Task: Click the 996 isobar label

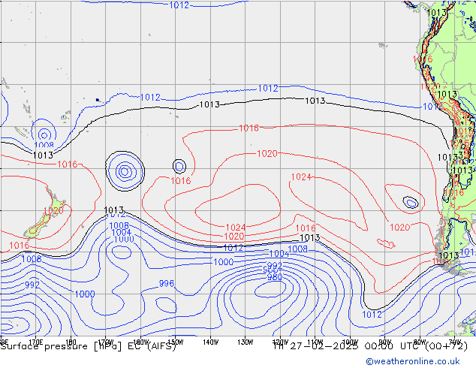Action: point(167,284)
